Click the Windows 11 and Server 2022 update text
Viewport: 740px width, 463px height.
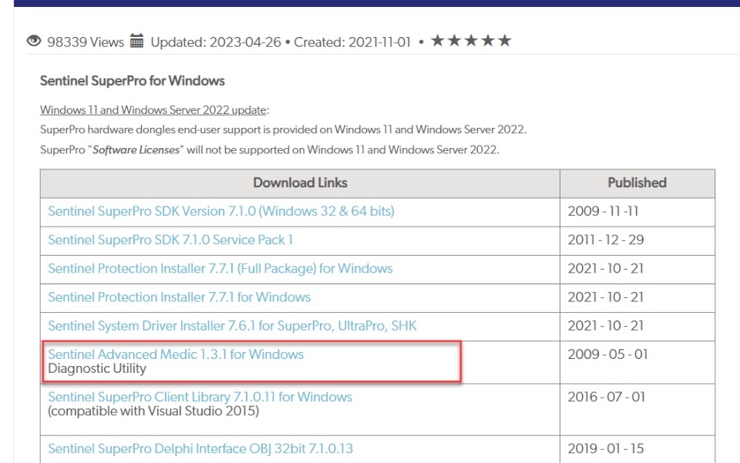pyautogui.click(x=154, y=110)
